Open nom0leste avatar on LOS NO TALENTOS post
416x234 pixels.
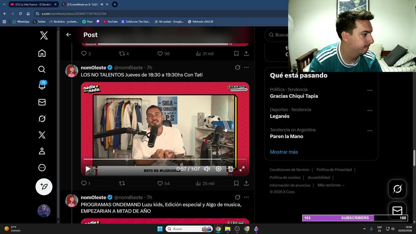71,71
